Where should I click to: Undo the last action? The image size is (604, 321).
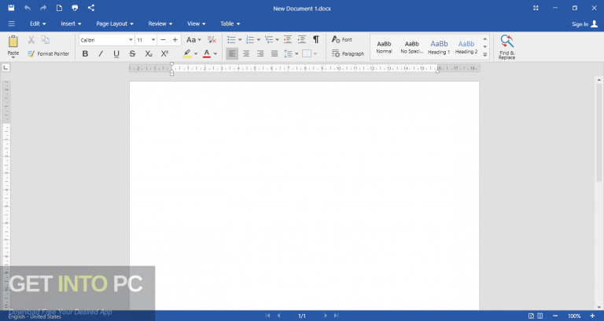pos(28,8)
